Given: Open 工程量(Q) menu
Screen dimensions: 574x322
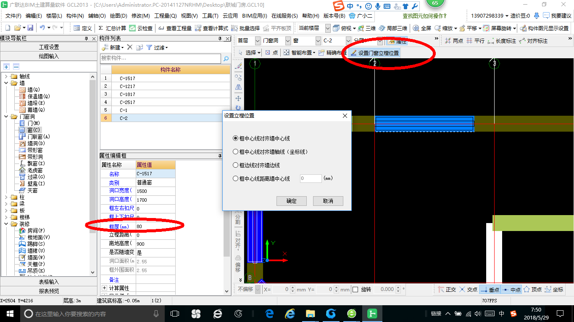Looking at the screenshot, I should [x=165, y=16].
